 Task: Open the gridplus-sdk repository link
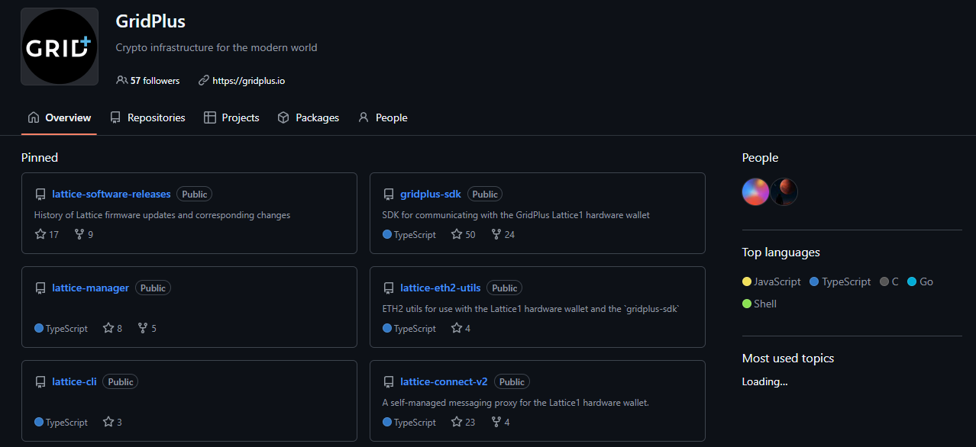click(431, 194)
